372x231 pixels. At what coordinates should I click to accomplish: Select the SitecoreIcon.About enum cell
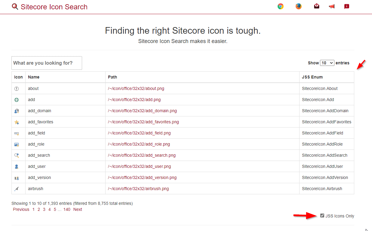327,88
